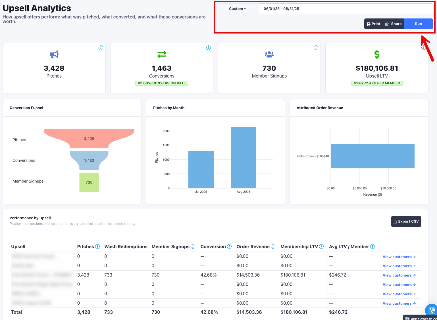Click the Conversion Funnel panel title
Screen dimensions: 437x320
[x=26, y=108]
